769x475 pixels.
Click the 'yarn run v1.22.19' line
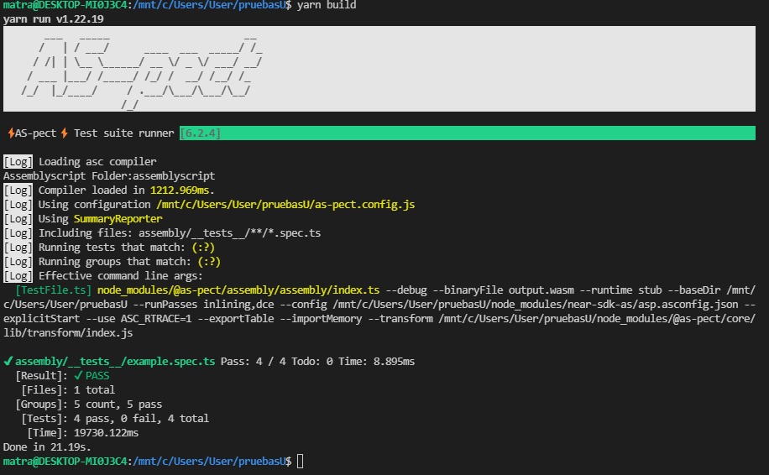point(54,19)
